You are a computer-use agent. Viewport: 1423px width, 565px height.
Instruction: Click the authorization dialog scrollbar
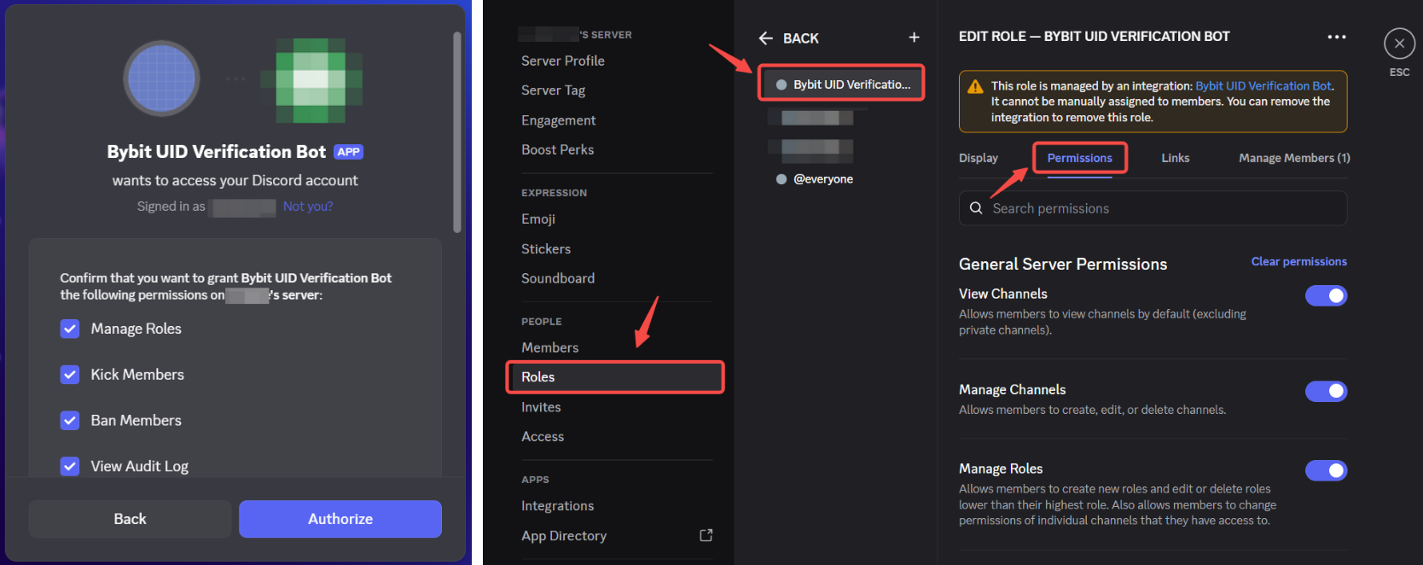(457, 132)
